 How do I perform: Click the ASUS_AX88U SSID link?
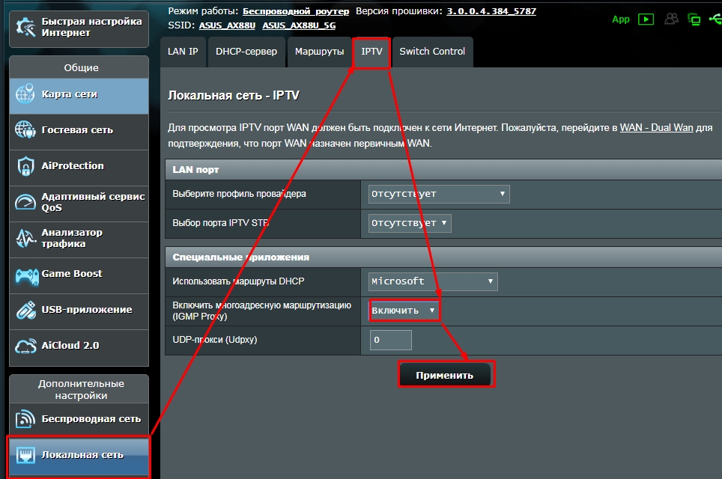pyautogui.click(x=227, y=25)
